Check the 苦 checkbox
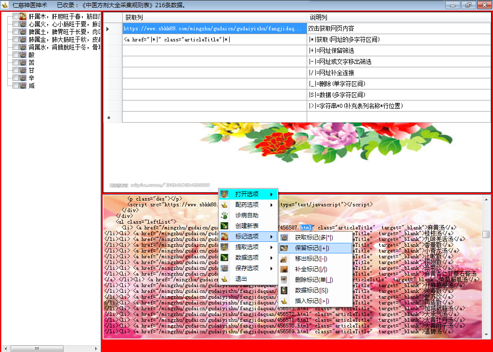 point(15,62)
